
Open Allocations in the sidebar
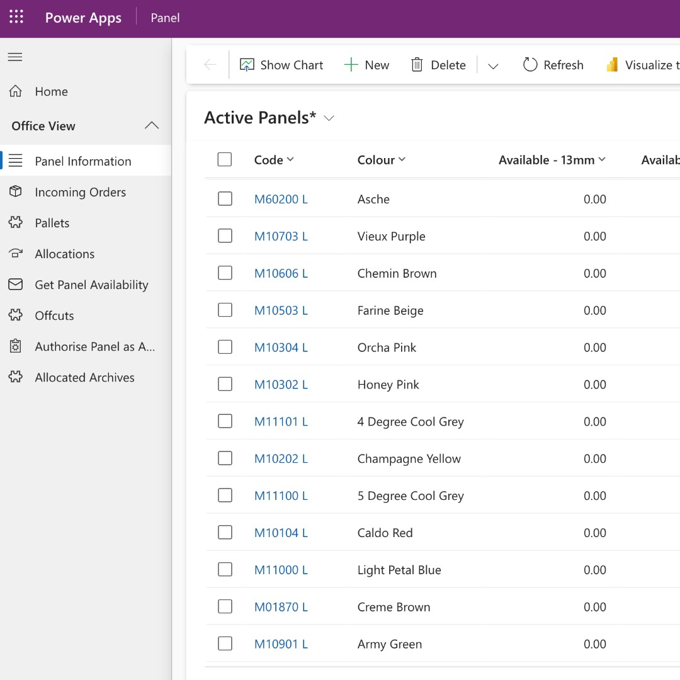[64, 254]
